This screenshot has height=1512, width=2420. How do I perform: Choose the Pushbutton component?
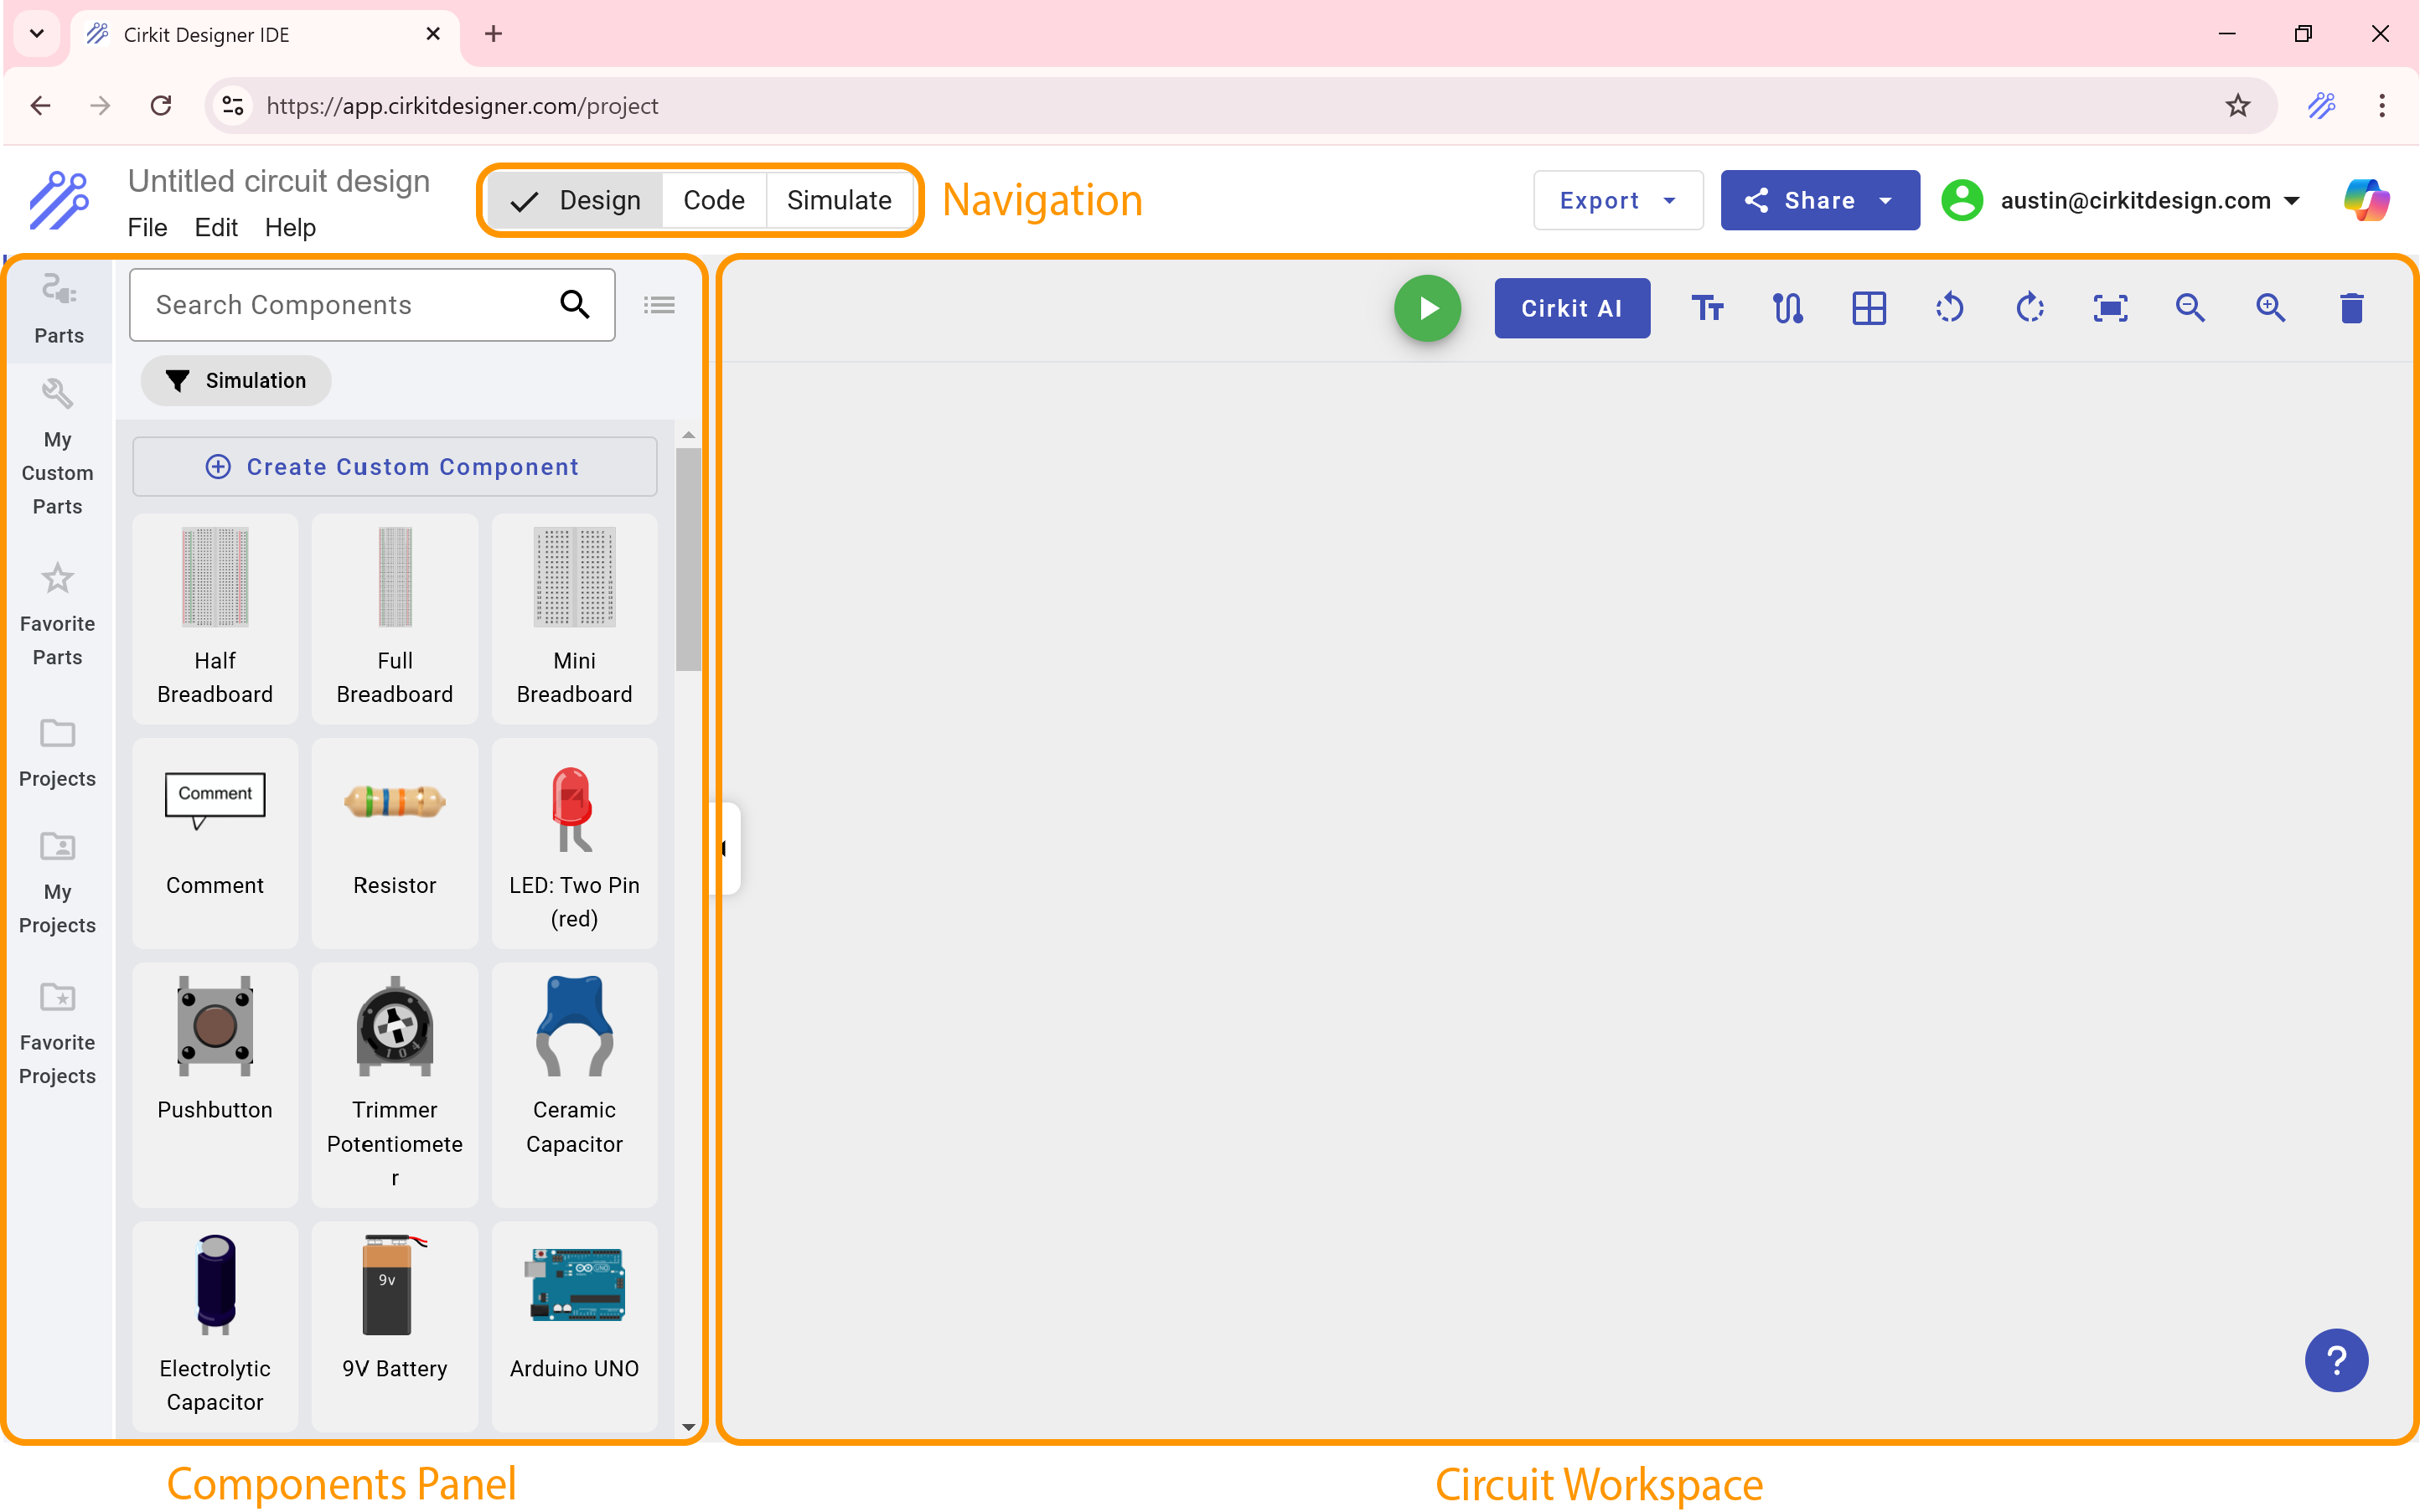(215, 1084)
